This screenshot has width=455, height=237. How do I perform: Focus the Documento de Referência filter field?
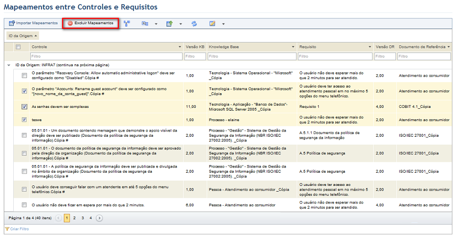pos(424,56)
